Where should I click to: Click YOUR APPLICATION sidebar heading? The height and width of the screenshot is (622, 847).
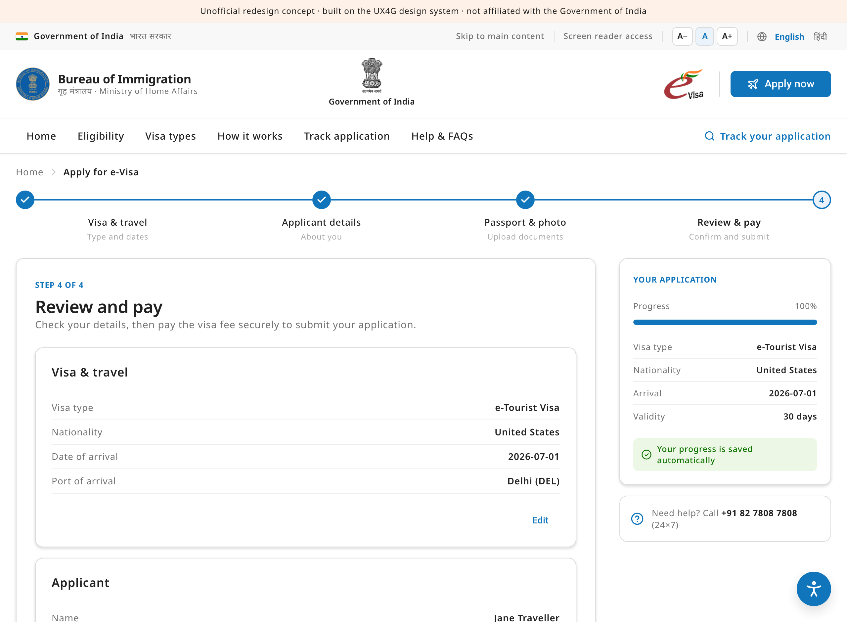(675, 280)
